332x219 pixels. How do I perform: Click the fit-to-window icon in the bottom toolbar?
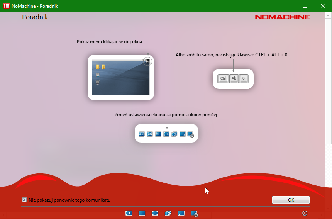129,213
